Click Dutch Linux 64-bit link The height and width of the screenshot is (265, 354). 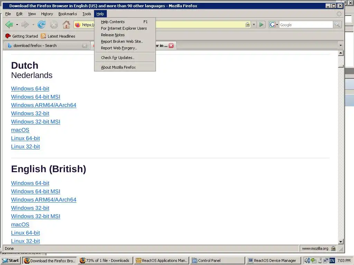pos(26,138)
